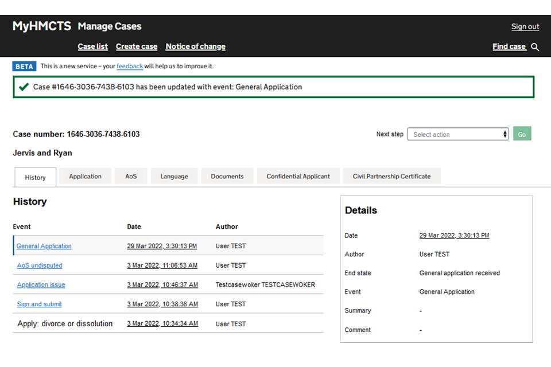
Task: Open the Confidential Applicant tab
Action: click(298, 177)
